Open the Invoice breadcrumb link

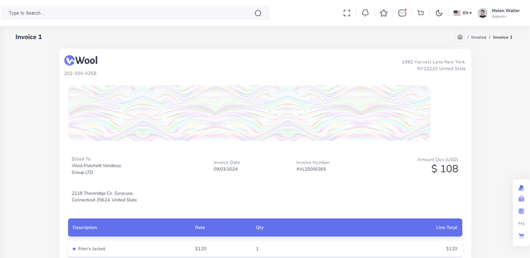tap(478, 38)
